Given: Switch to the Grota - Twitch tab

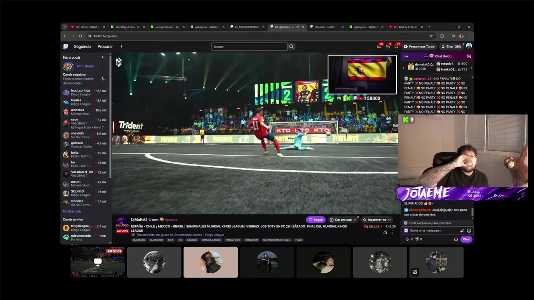Looking at the screenshot, I should 326,27.
